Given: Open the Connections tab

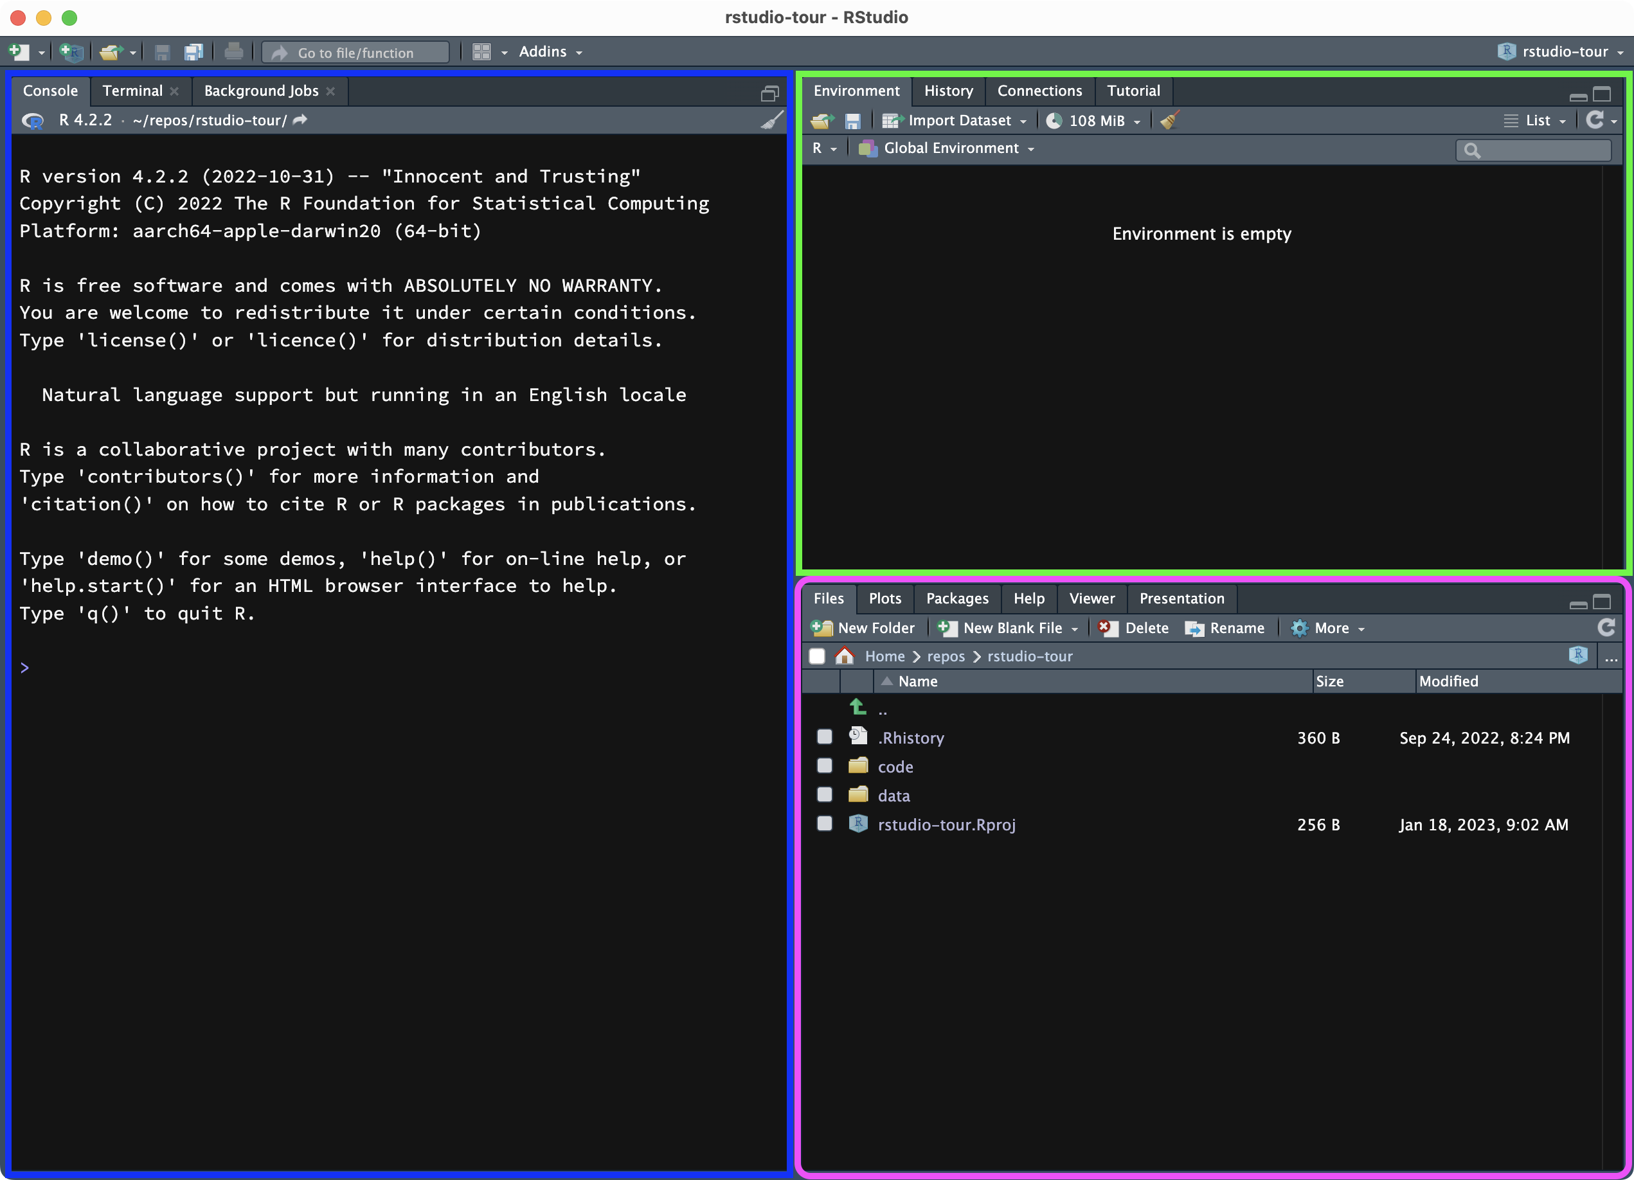Looking at the screenshot, I should (1039, 91).
